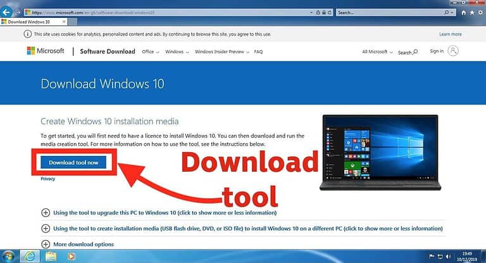Open the Action Center flag icon
This screenshot has width=486, height=263.
(x=432, y=257)
